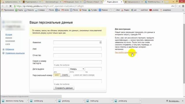Image resolution: width=185 pixels, height=104 pixels.
Task: Switch to the WebMoney tab
Action: point(154,2)
